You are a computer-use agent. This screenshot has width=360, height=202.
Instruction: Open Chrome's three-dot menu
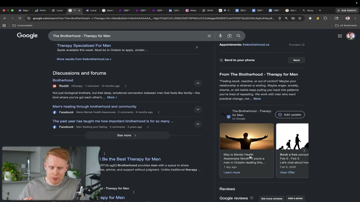(355, 18)
